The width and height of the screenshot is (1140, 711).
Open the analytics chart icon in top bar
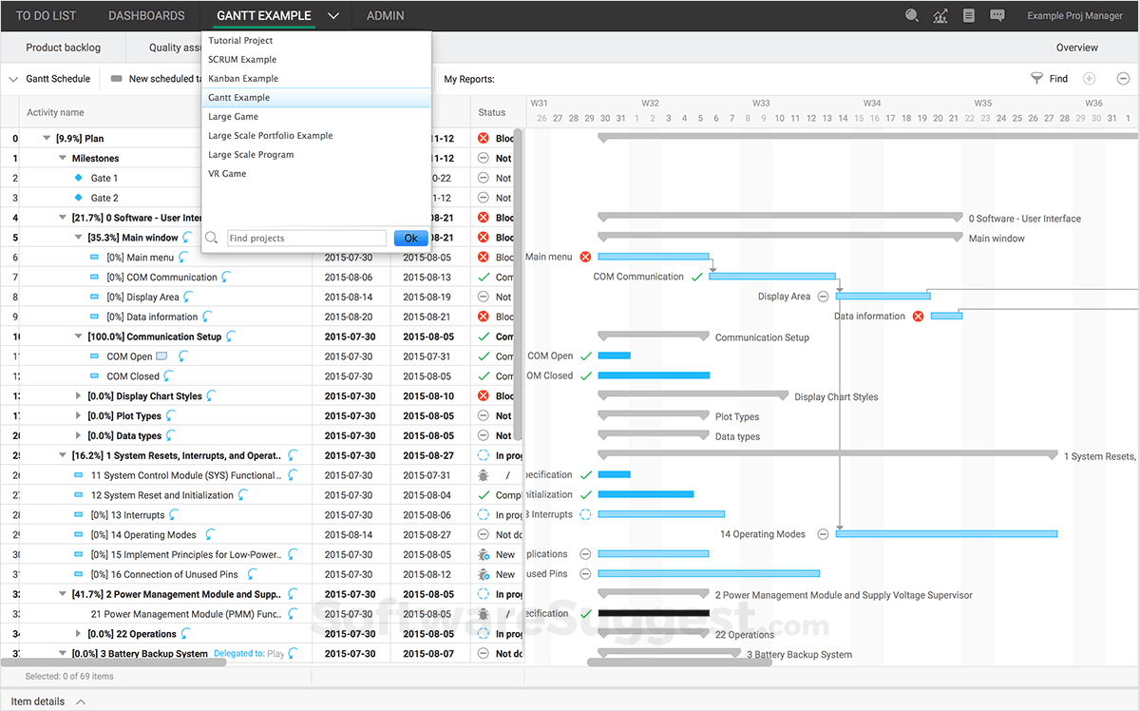[x=939, y=15]
